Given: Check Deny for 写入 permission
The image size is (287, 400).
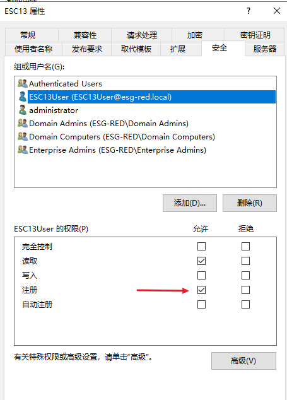Looking at the screenshot, I should 245,276.
